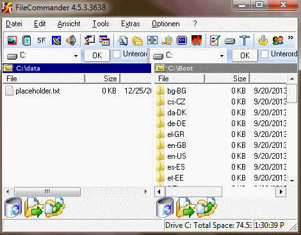
Task: Open the Datei menu
Action: pos(14,24)
